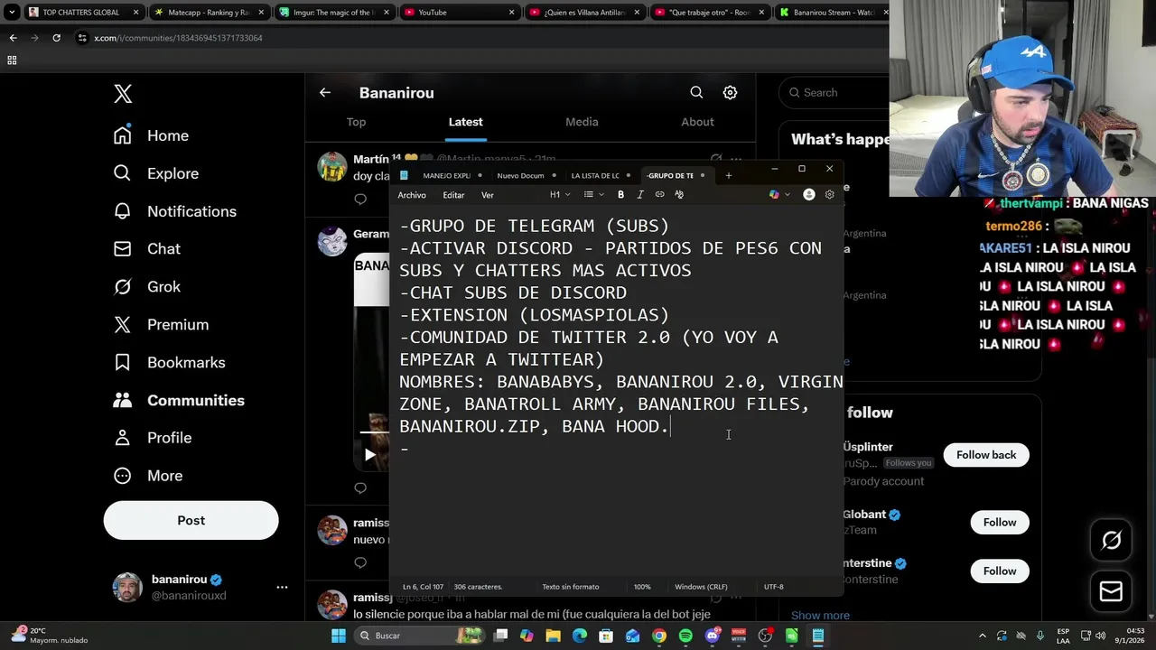Open floating Grok button on X
The width and height of the screenshot is (1156, 650).
(x=1111, y=540)
